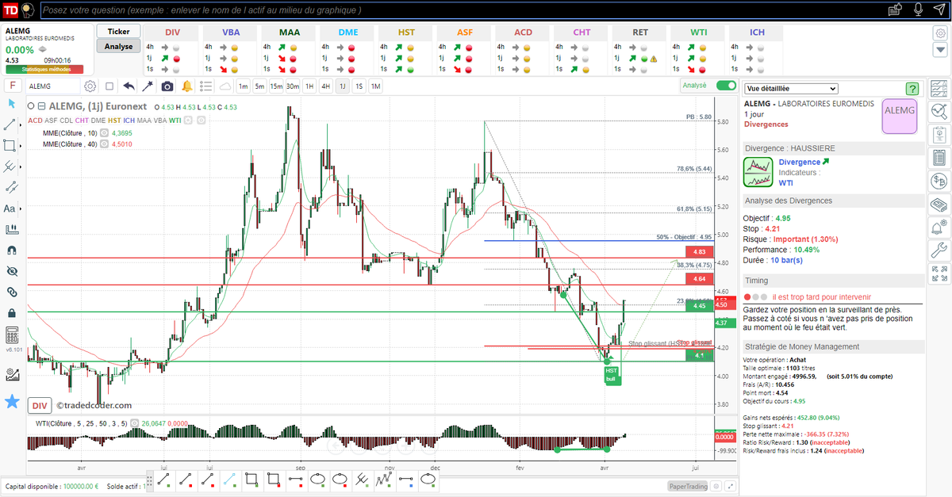Image resolution: width=952 pixels, height=497 pixels.
Task: Expand the down arrow below top-right gear
Action: (939, 50)
